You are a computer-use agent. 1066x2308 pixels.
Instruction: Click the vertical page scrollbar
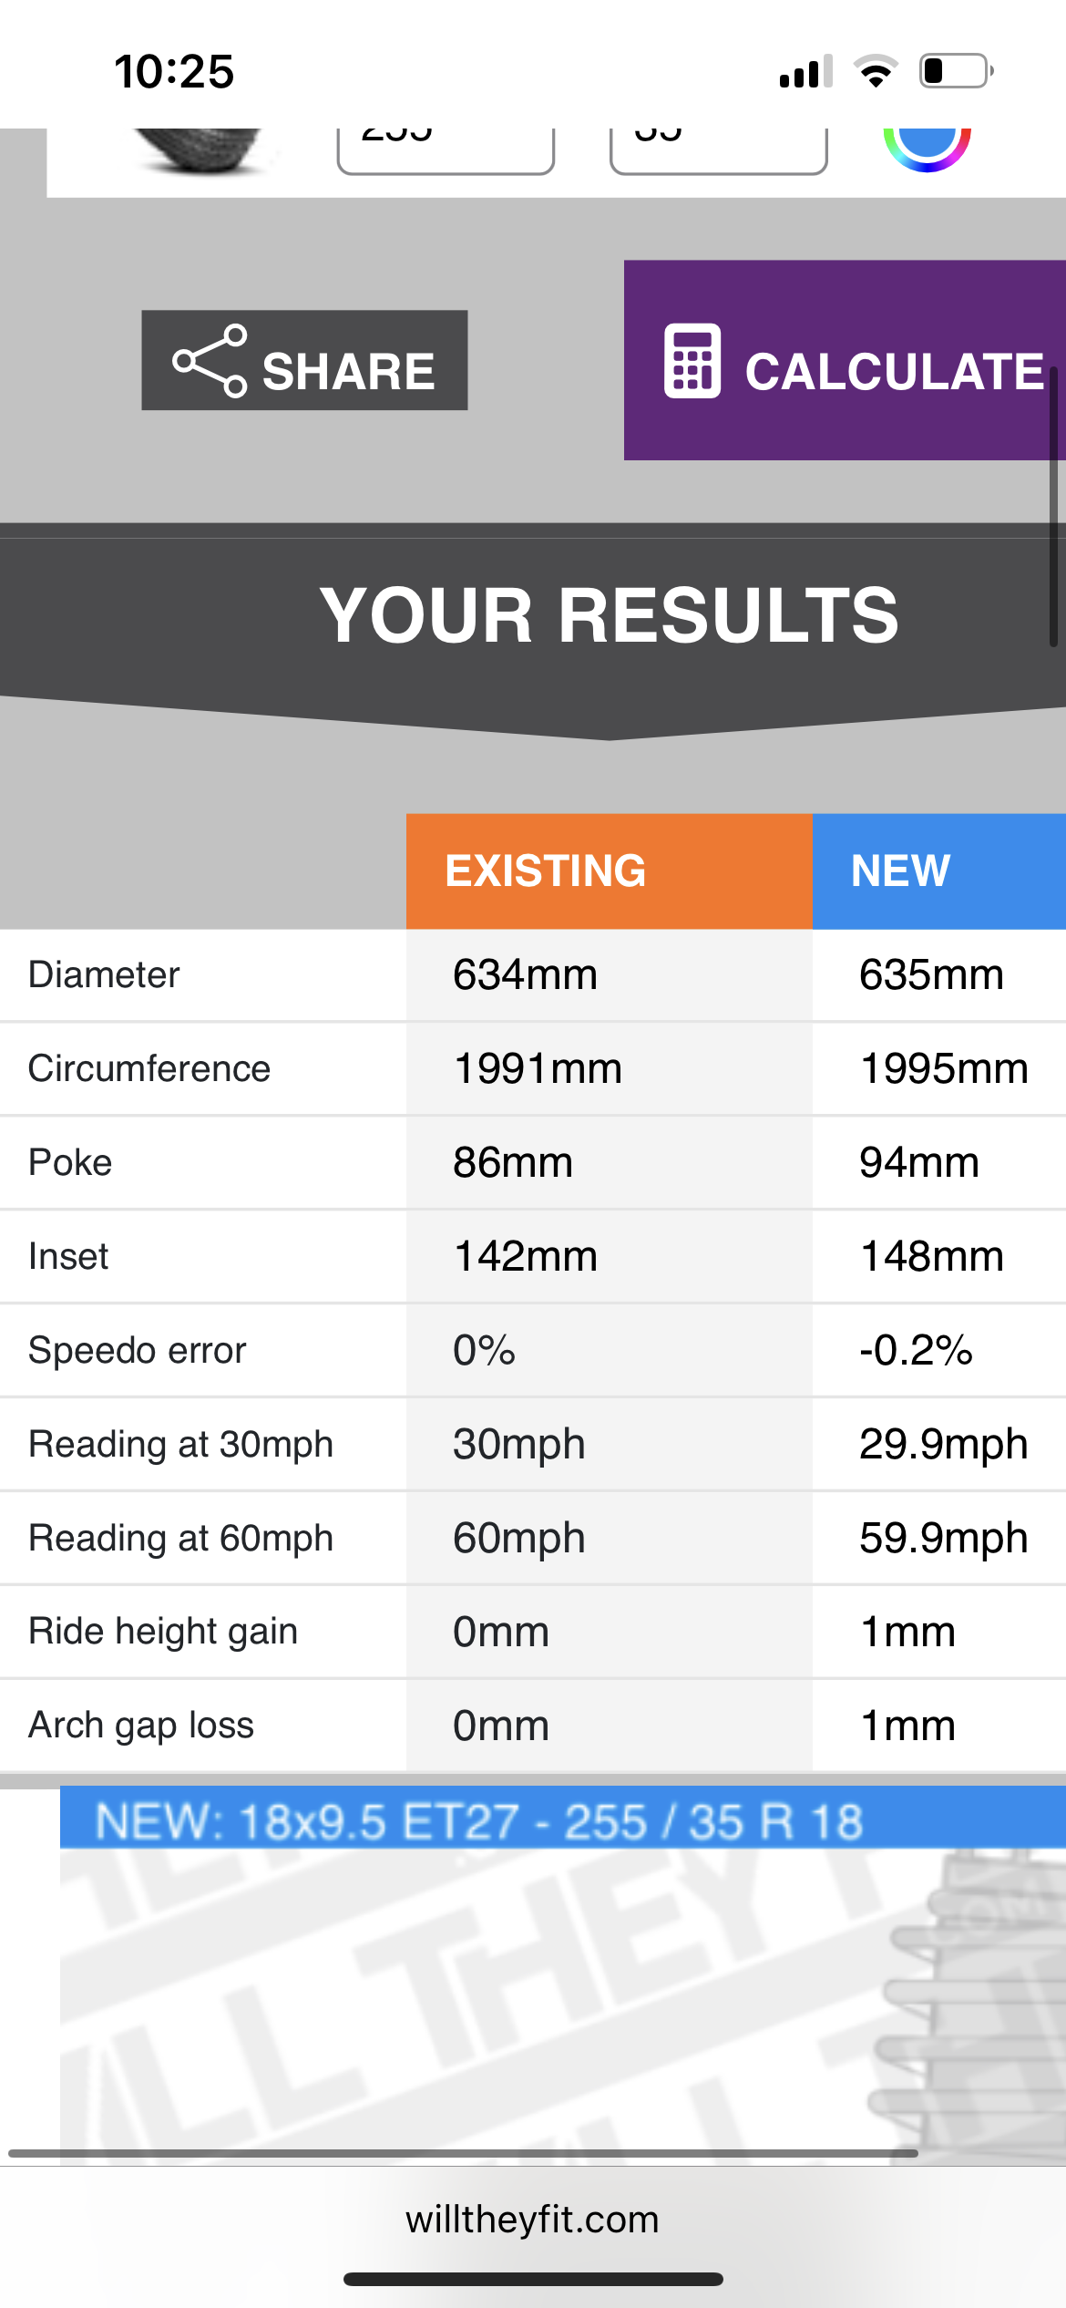click(x=1053, y=506)
